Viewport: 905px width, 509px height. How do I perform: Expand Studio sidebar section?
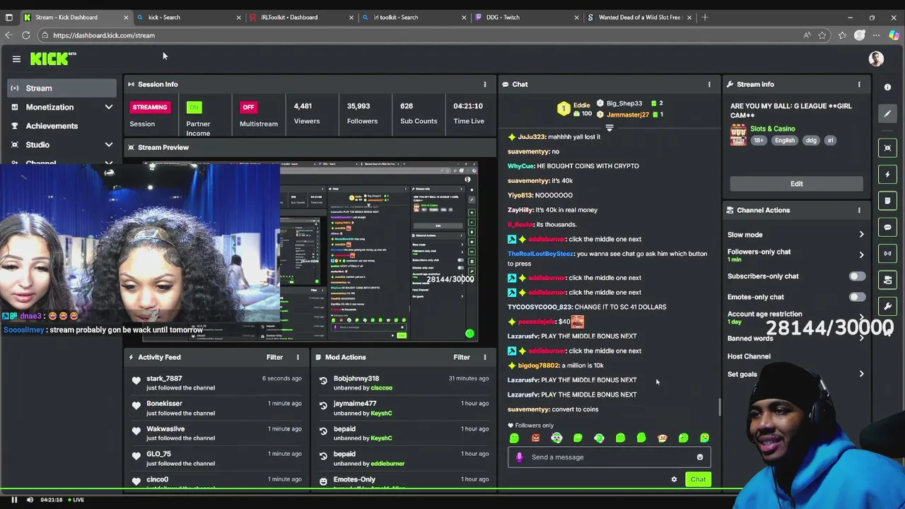(109, 145)
